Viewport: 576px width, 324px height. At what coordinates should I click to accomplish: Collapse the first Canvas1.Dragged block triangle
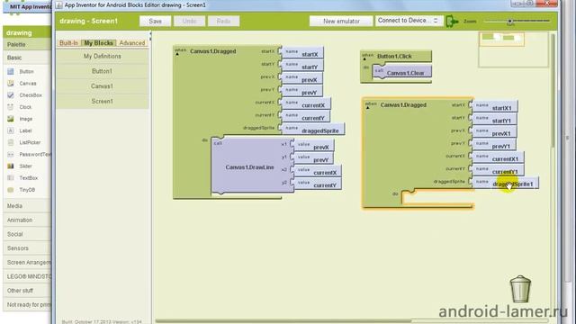177,54
